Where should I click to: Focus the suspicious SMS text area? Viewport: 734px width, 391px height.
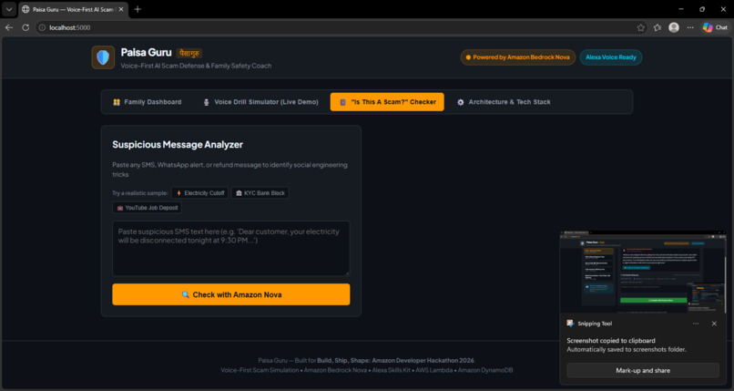point(230,249)
